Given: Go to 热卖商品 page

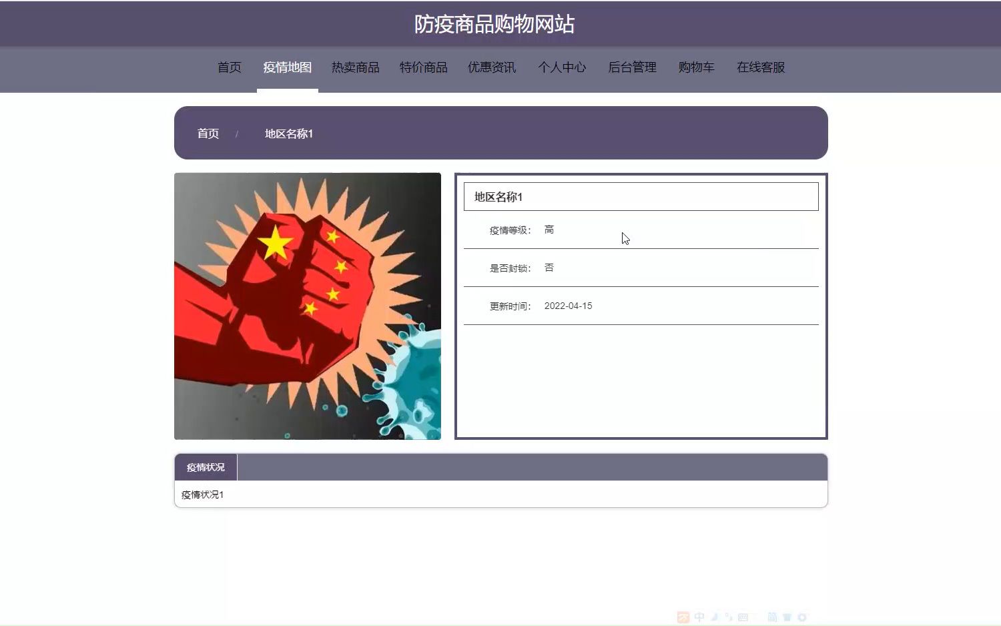Looking at the screenshot, I should (355, 67).
